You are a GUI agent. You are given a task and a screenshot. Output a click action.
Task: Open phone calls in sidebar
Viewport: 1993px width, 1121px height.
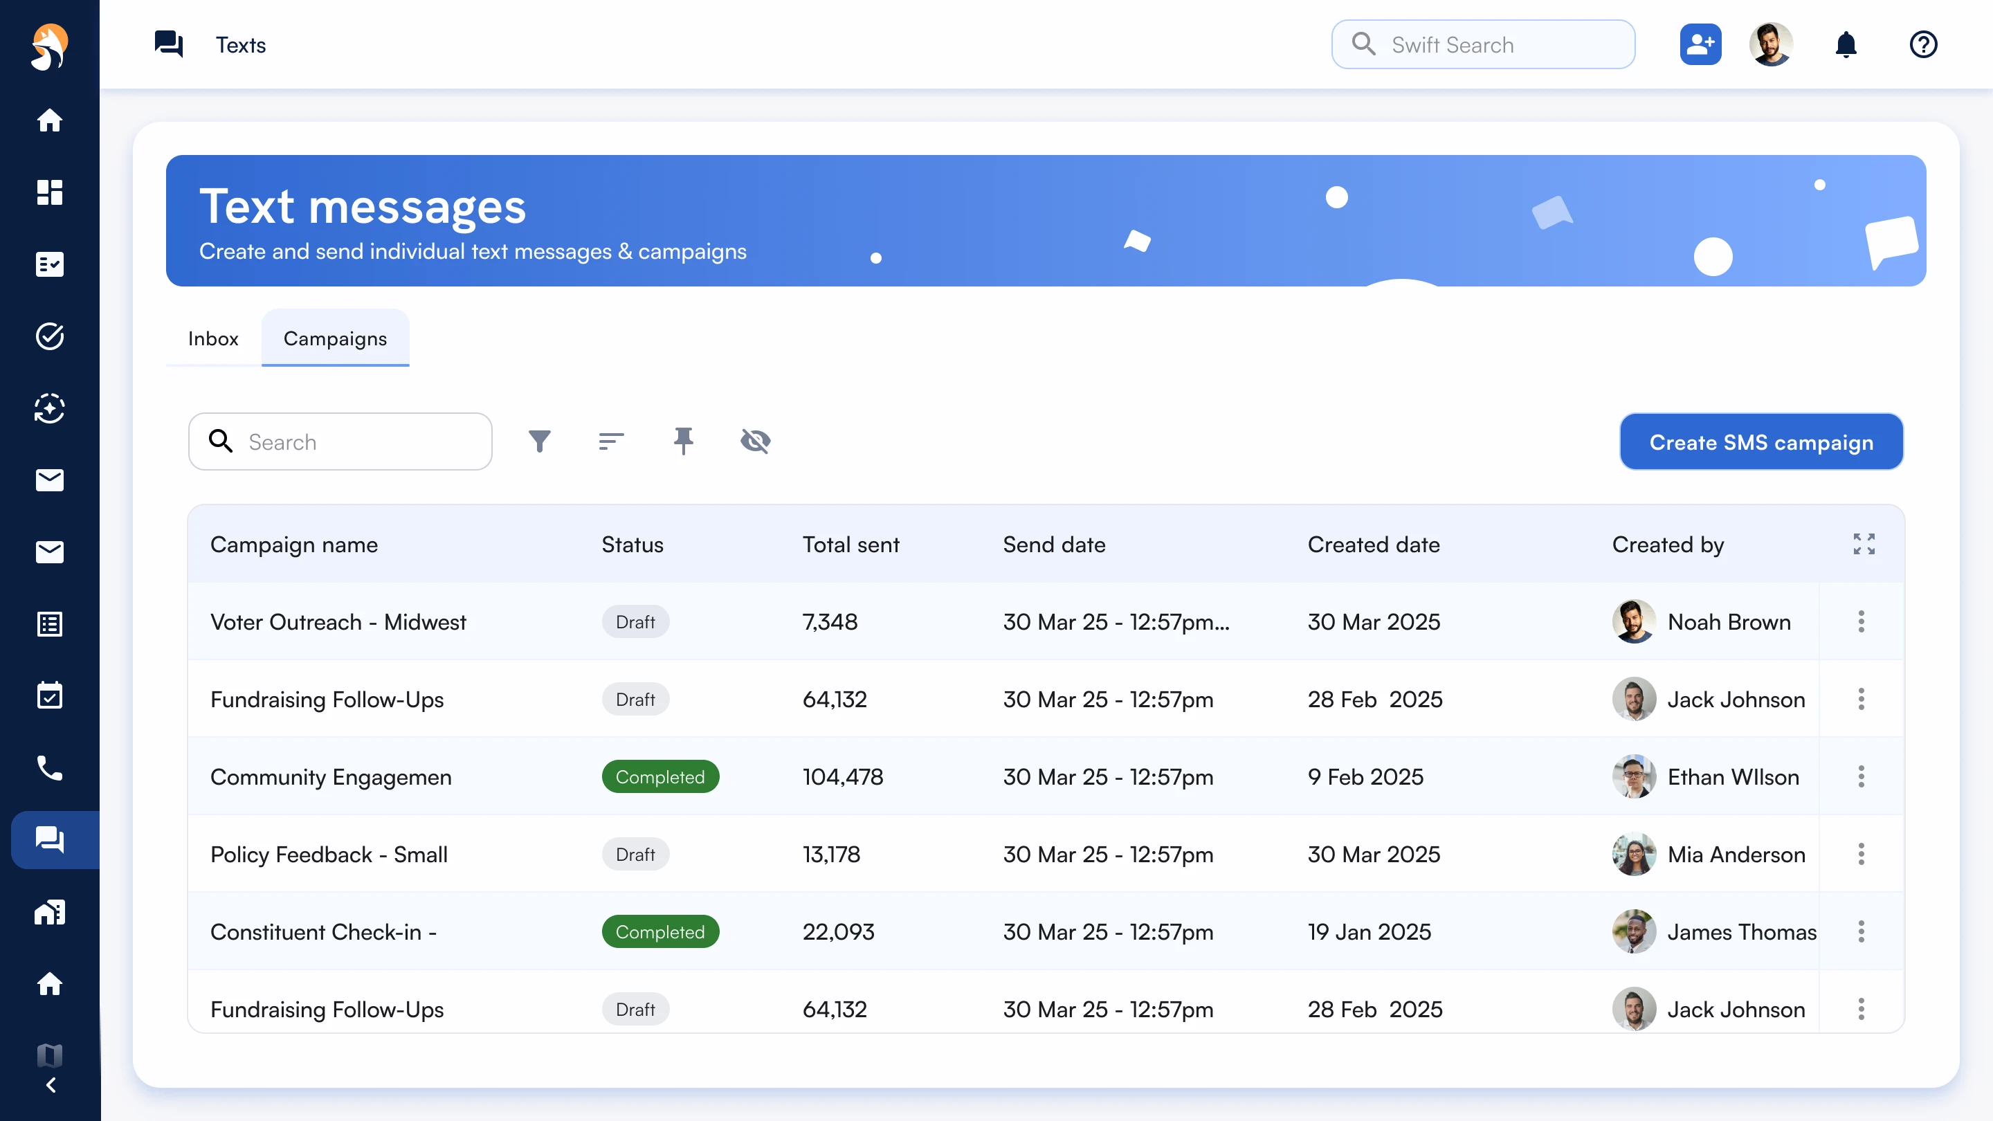coord(50,767)
